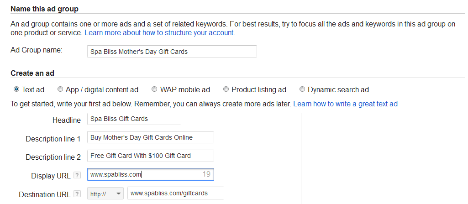Click the Display URL character counter 19
Viewport: 468px width, 204px height.
click(206, 174)
